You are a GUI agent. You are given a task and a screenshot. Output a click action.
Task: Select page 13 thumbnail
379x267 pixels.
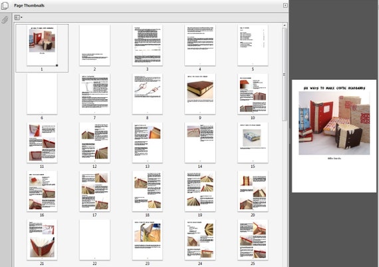[147, 142]
